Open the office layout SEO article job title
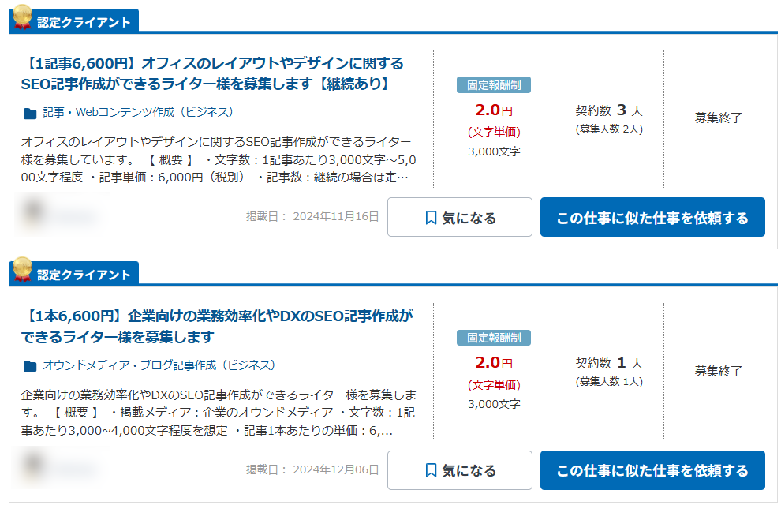Viewport: 781px width, 505px height. [x=212, y=73]
